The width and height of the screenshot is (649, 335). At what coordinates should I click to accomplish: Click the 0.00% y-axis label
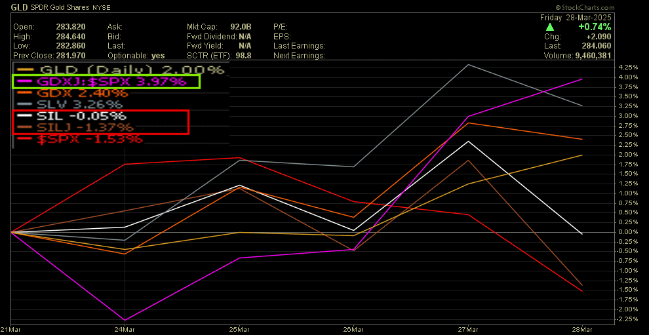(627, 232)
